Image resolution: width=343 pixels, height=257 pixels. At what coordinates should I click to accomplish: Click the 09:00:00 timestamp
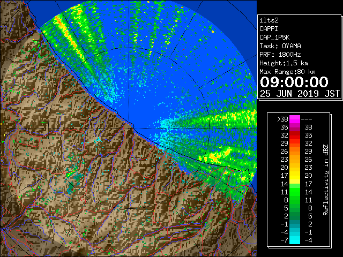click(294, 82)
